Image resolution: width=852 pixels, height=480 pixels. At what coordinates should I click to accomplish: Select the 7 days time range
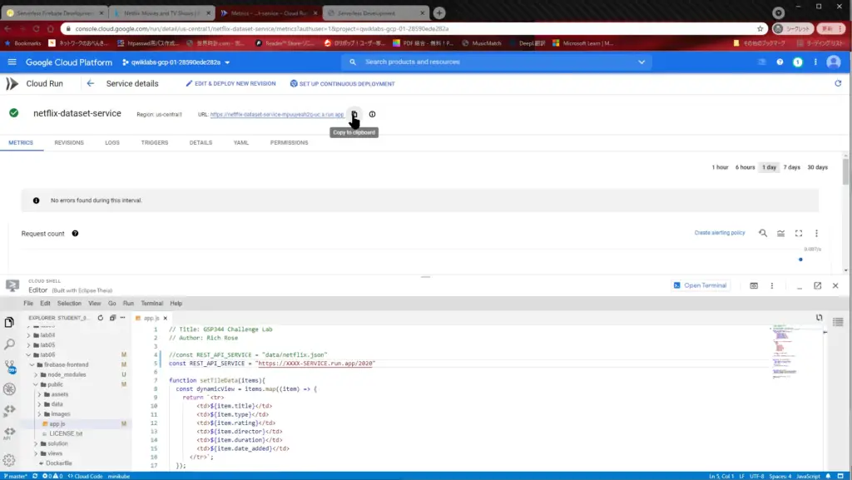click(x=792, y=167)
